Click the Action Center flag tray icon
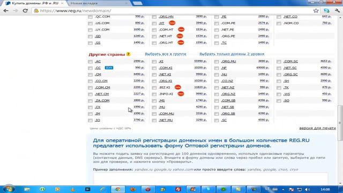The image size is (343, 193). [x=291, y=189]
